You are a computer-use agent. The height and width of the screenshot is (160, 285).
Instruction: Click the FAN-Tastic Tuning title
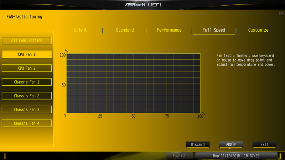24,17
